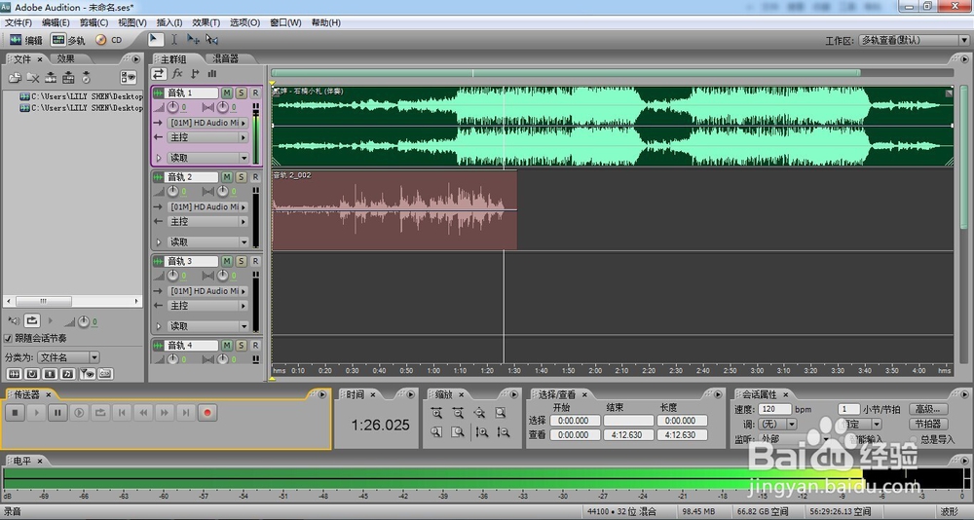Click the first file path in Files list
Image resolution: width=974 pixels, height=520 pixels.
[82, 96]
